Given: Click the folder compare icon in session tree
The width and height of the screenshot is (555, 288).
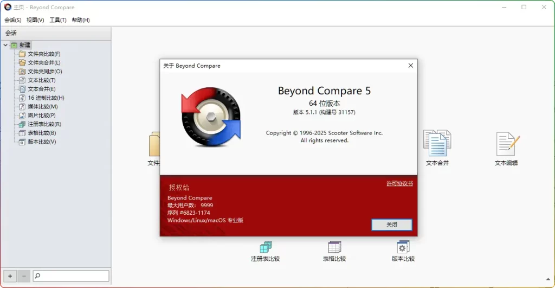Looking at the screenshot, I should tap(22, 54).
